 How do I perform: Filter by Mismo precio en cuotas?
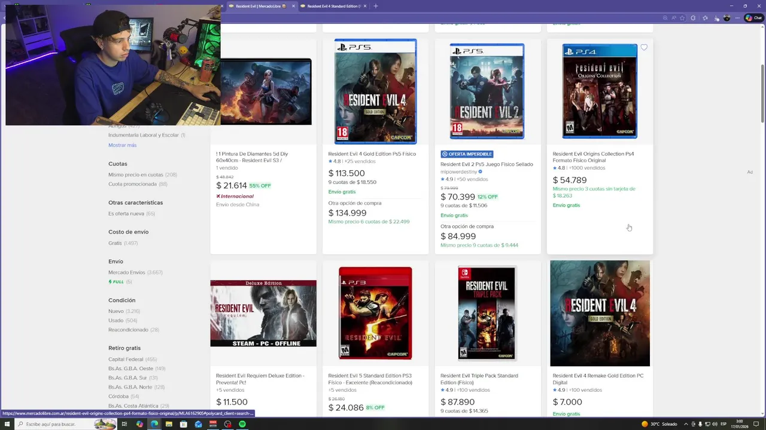142,174
